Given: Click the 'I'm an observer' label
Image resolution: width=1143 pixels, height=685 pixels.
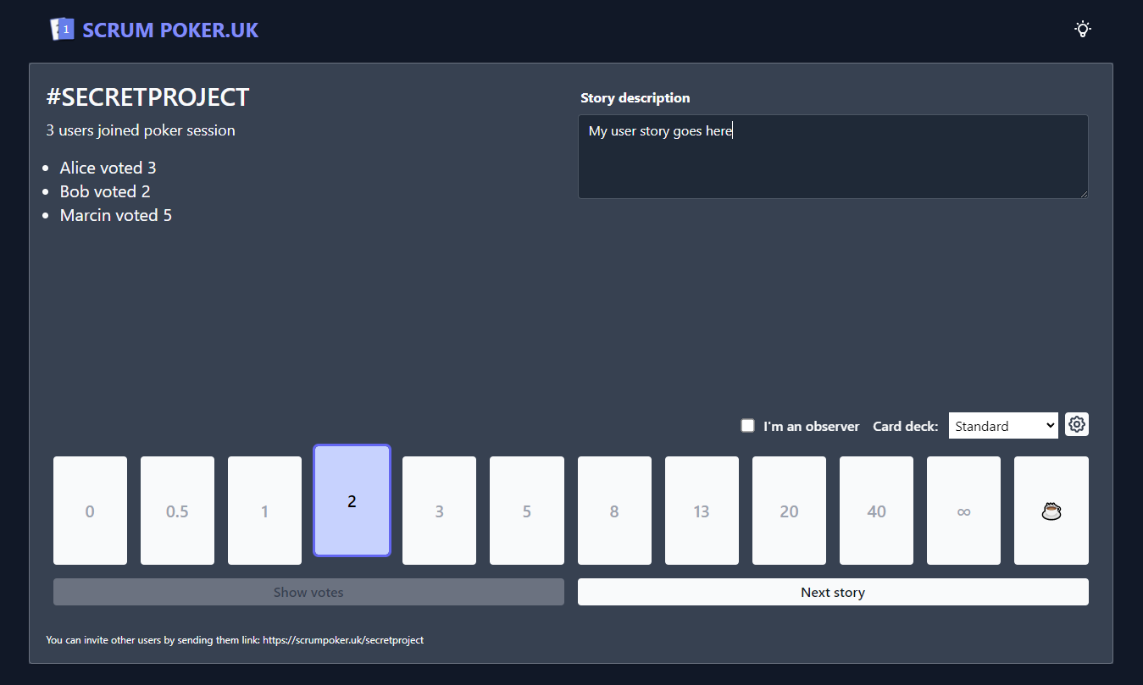Looking at the screenshot, I should coord(811,426).
